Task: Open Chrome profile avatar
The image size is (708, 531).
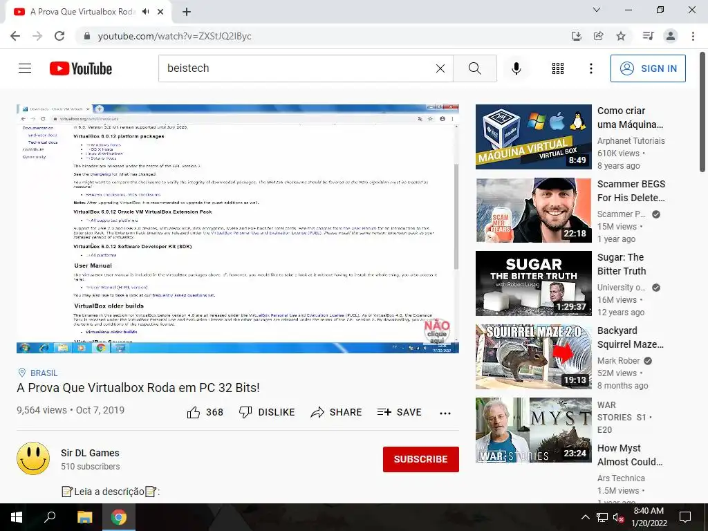Action: click(x=671, y=36)
